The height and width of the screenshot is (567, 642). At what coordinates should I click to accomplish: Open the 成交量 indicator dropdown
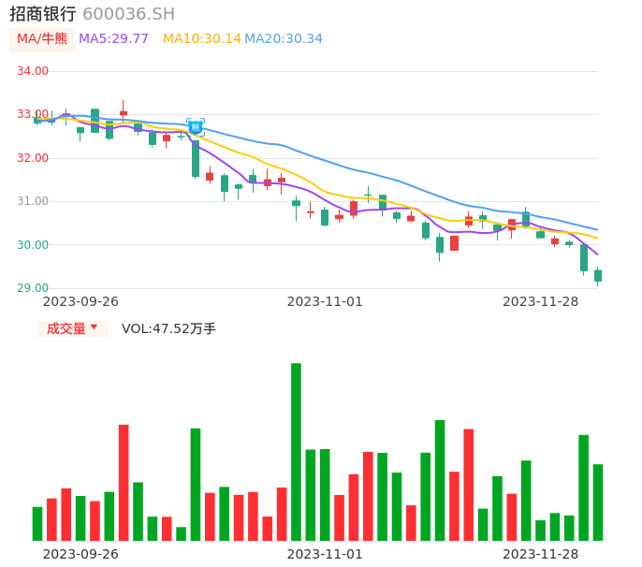(72, 328)
